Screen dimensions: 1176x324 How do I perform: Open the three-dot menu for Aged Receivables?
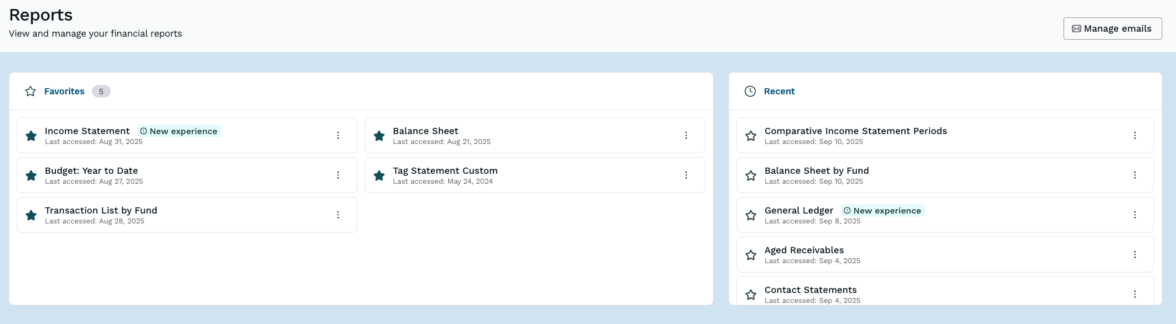pyautogui.click(x=1135, y=254)
